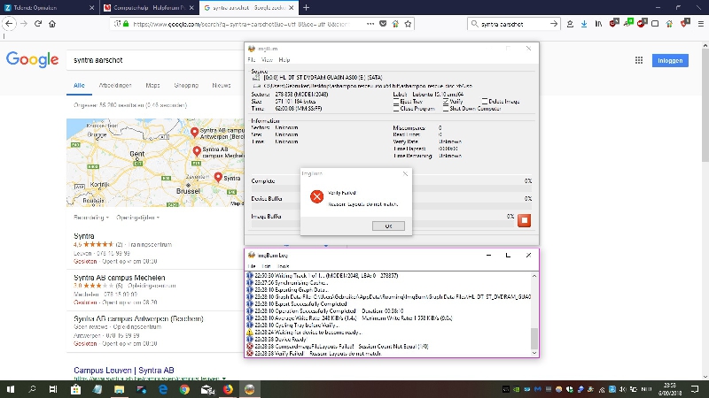Switch to the Afbeeldingen search tab

[113, 86]
